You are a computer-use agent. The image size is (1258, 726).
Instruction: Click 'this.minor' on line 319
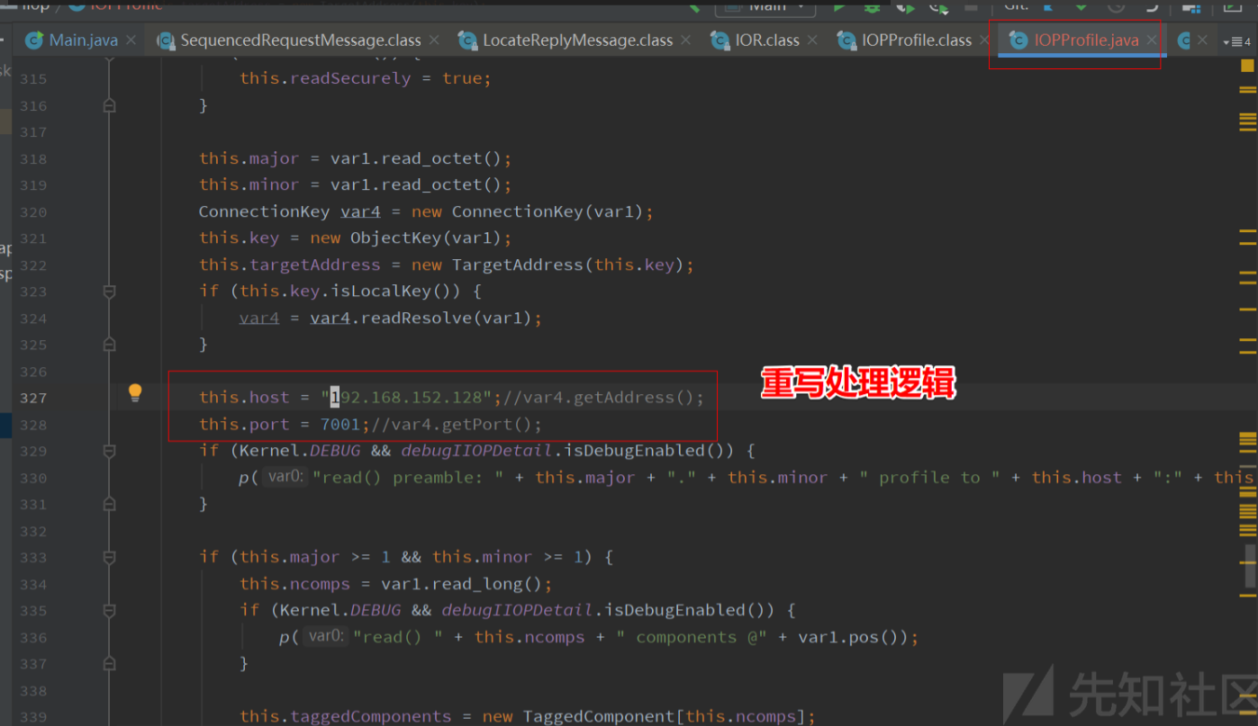tap(249, 184)
